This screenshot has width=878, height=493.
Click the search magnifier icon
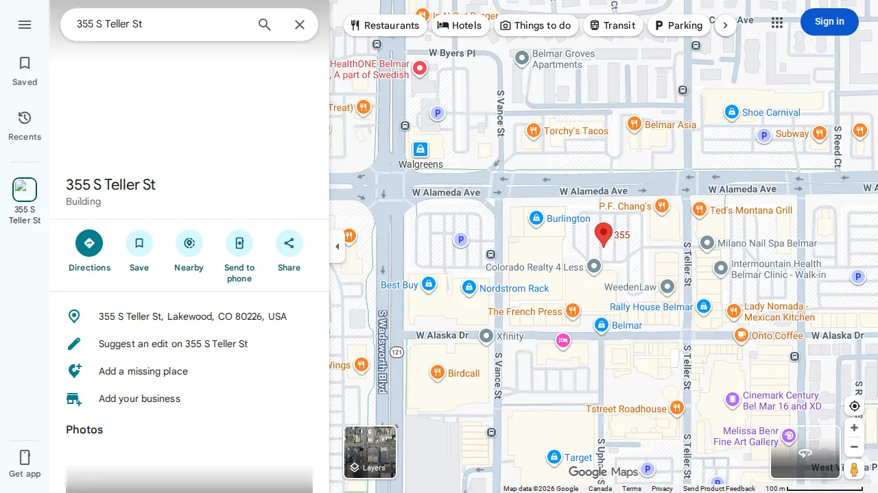[265, 25]
